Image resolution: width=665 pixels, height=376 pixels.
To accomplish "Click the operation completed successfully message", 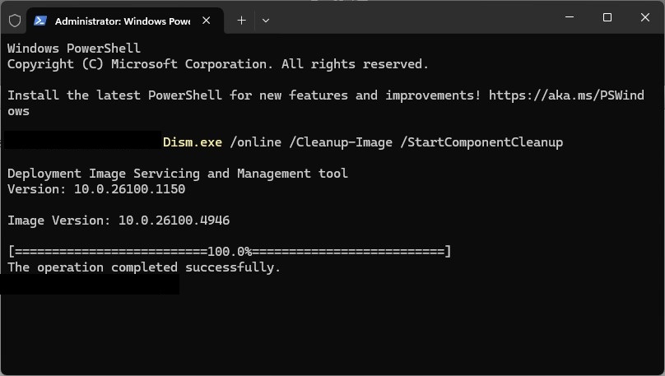I will coord(144,267).
